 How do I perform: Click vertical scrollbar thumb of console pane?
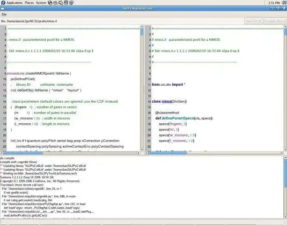tap(285, 173)
